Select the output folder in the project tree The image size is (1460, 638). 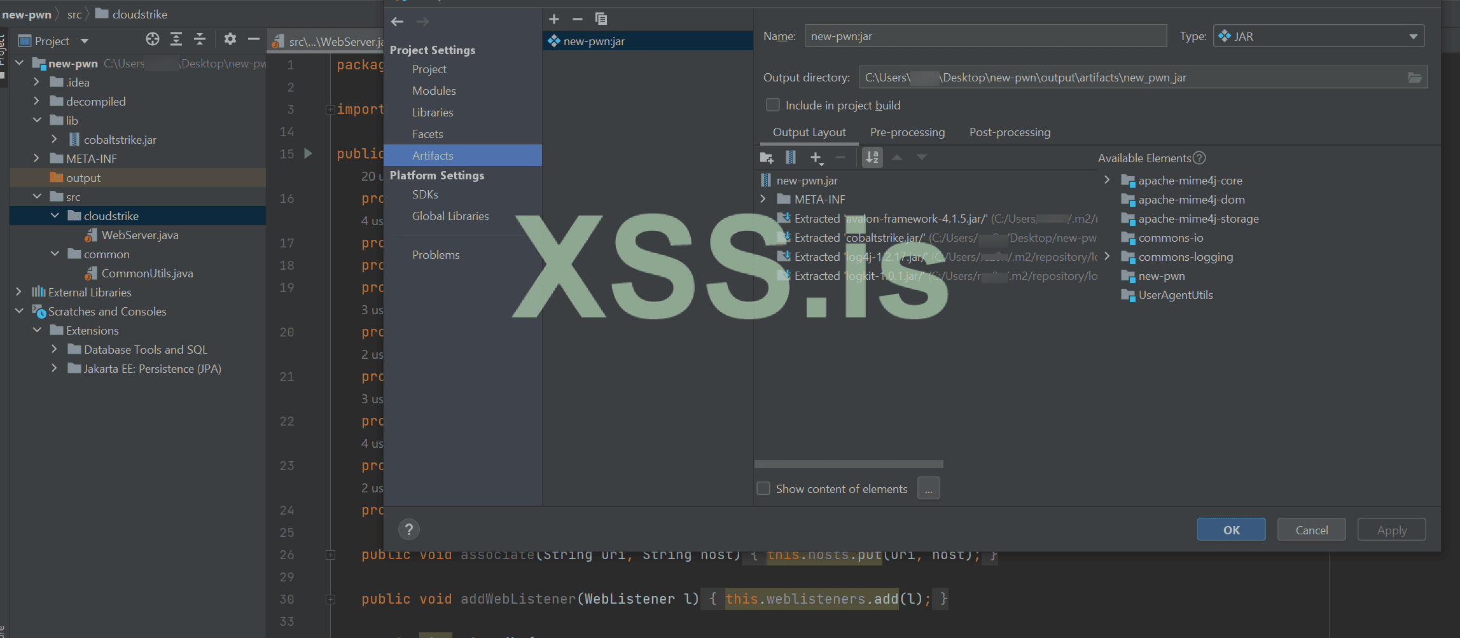pos(138,177)
